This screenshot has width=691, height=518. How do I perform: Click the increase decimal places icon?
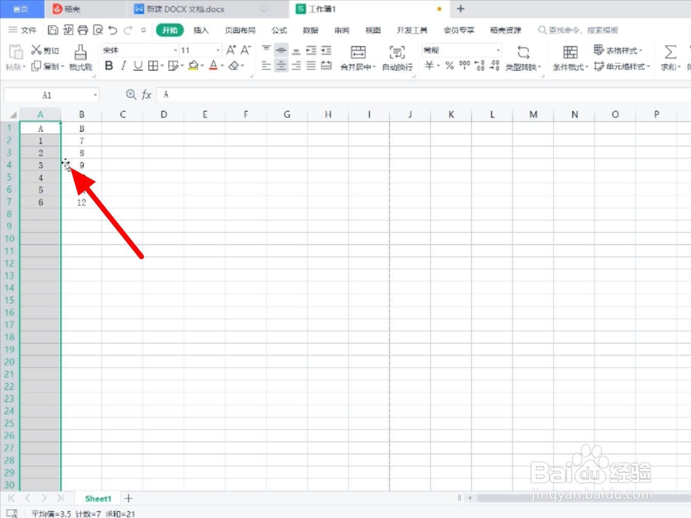479,65
